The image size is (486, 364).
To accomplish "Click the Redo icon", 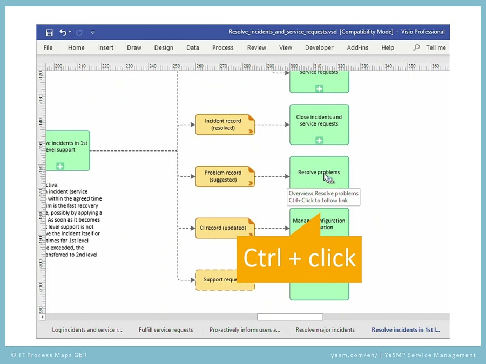I will tap(79, 32).
